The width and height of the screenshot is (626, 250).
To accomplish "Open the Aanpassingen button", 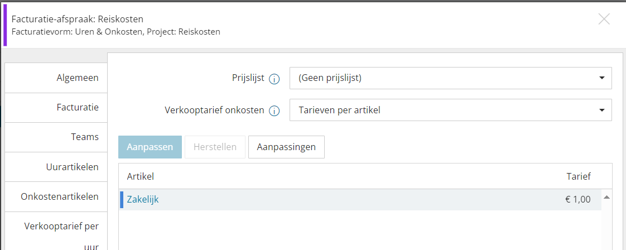I will (x=286, y=147).
